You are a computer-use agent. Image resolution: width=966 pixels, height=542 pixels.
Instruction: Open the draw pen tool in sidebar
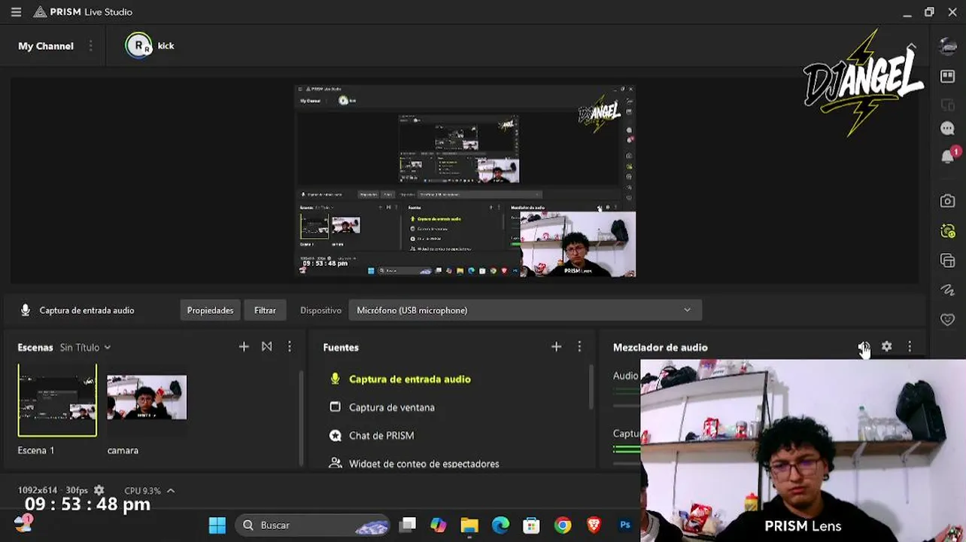pos(948,290)
